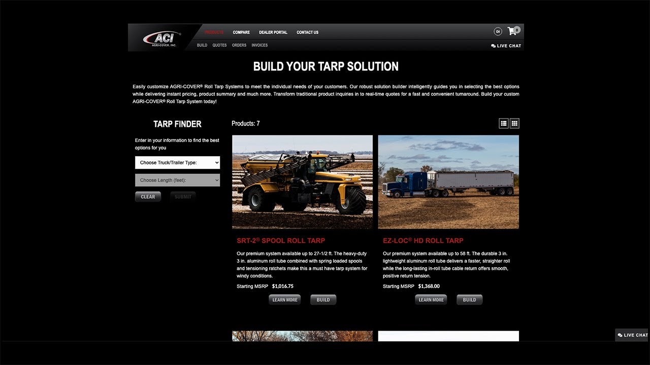Open the Compare menu item
This screenshot has width=650, height=365.
pos(241,32)
